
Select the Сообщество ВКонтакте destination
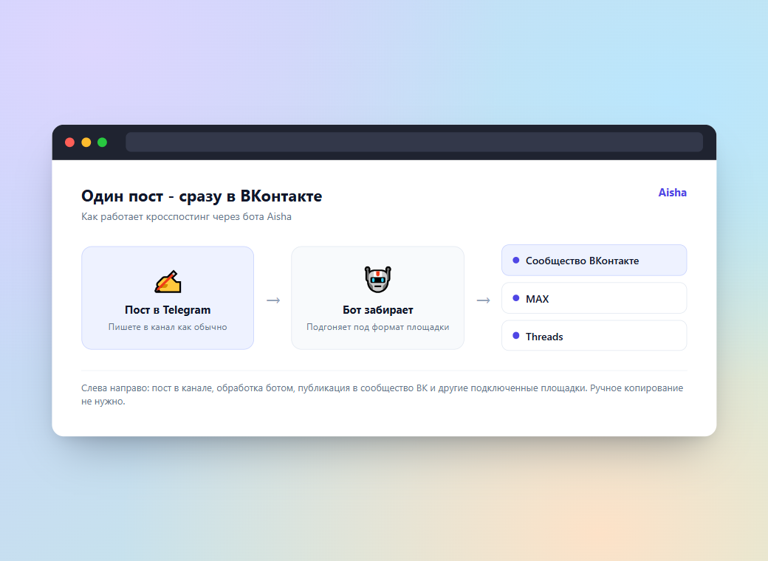click(594, 261)
